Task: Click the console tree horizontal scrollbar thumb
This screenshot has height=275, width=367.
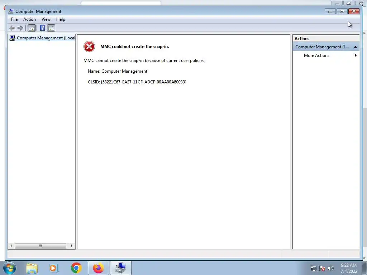Action: pyautogui.click(x=40, y=246)
